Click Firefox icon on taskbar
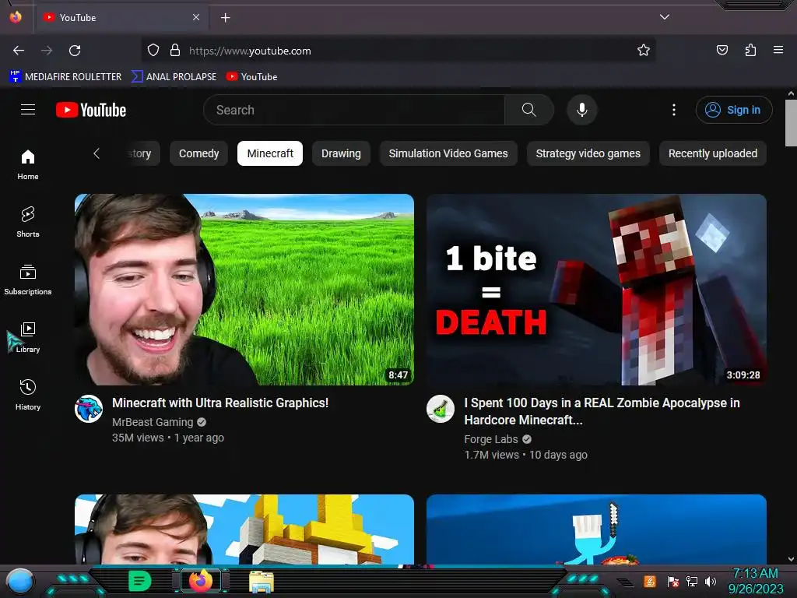 tap(201, 581)
